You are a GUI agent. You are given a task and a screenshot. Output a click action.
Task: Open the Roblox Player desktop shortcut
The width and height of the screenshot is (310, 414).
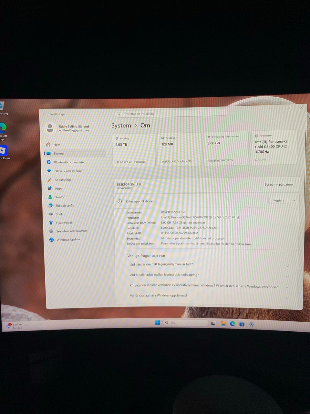[x=4, y=152]
